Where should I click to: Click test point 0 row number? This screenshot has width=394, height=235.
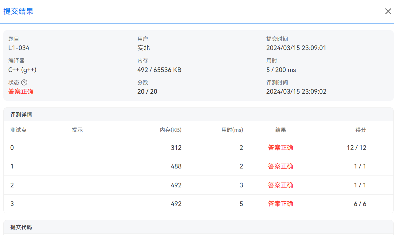coord(12,148)
